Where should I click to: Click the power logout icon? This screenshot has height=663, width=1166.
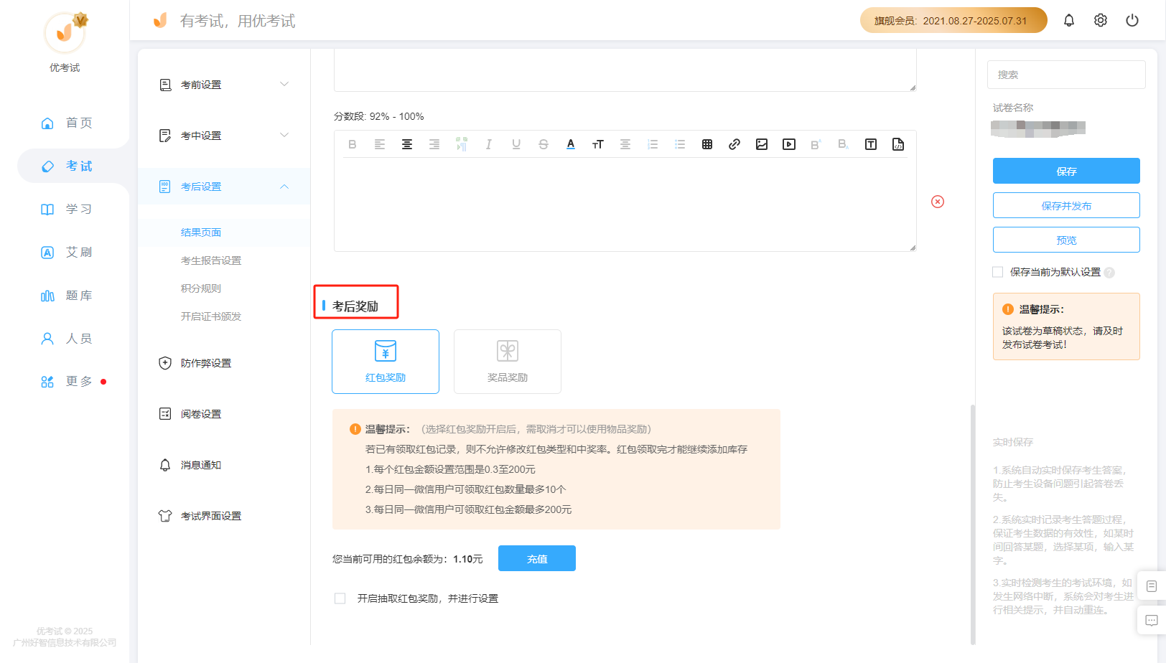click(1132, 20)
